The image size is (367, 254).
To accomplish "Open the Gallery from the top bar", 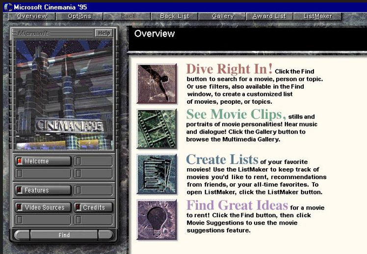I will [x=223, y=16].
